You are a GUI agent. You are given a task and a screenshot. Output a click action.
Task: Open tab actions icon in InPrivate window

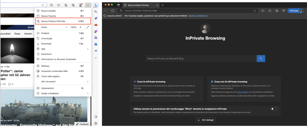pos(118,5)
